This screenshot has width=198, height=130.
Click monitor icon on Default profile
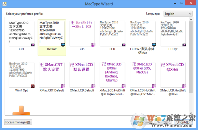click(x=63, y=45)
